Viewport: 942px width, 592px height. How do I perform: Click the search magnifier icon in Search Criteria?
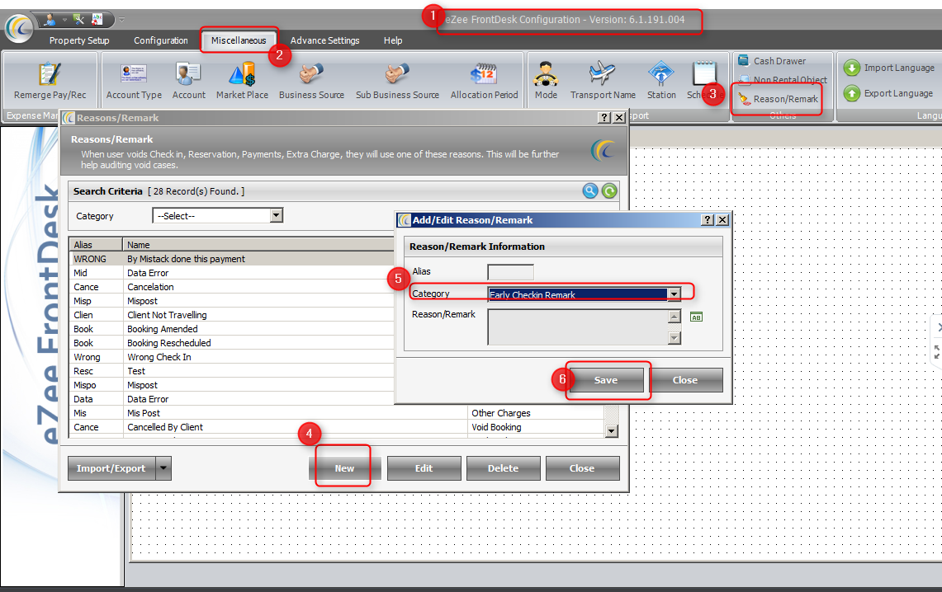click(x=590, y=190)
